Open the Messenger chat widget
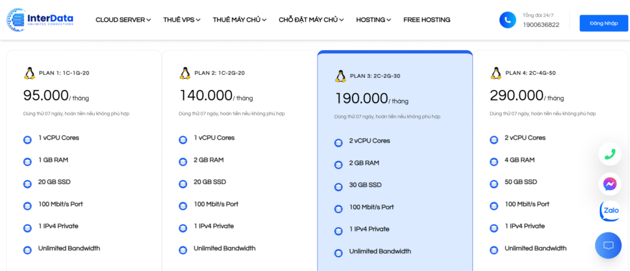Viewport: 630px width, 271px height. (x=610, y=183)
